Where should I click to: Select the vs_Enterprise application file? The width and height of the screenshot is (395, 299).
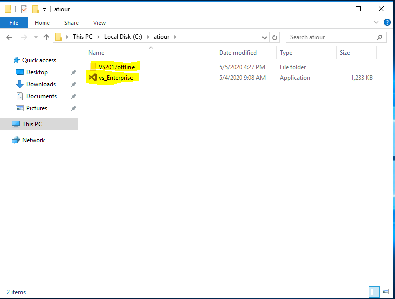(116, 78)
